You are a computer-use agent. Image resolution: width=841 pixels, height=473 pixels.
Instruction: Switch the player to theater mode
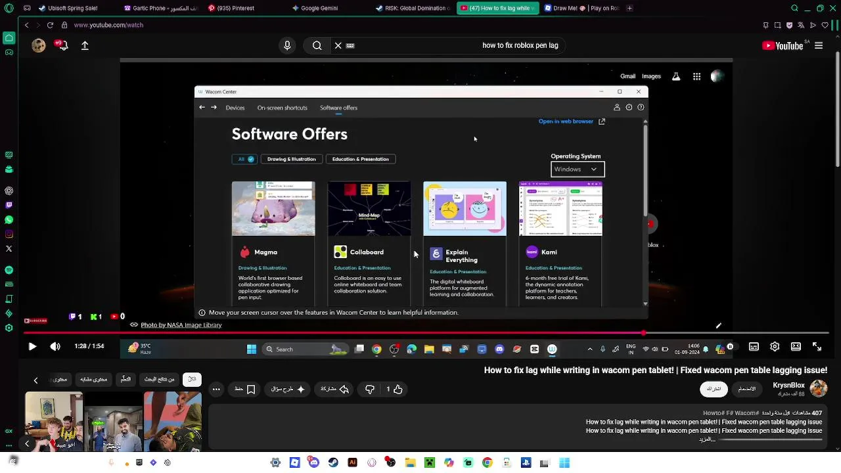coord(796,347)
